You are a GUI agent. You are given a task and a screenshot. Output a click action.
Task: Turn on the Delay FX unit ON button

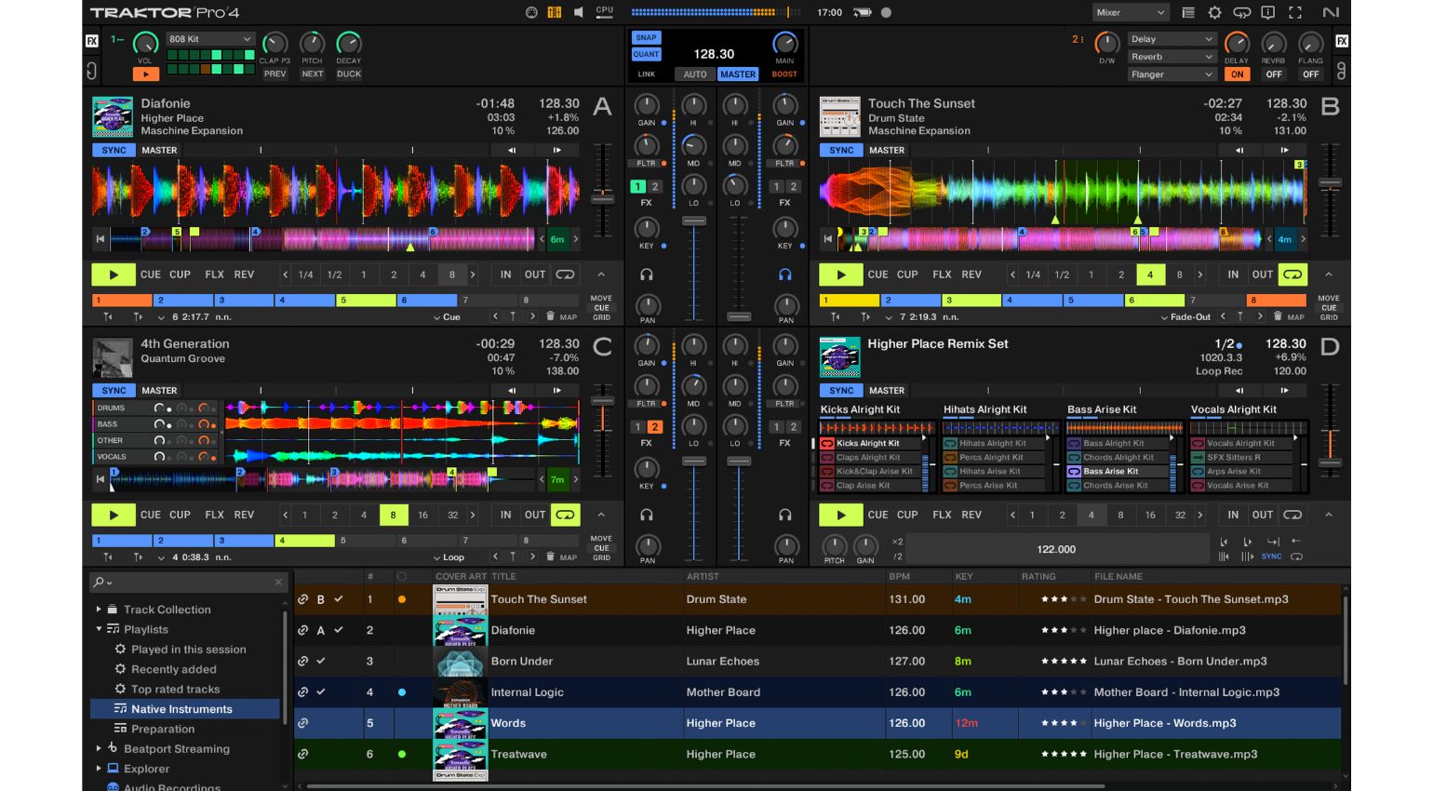[x=1237, y=74]
